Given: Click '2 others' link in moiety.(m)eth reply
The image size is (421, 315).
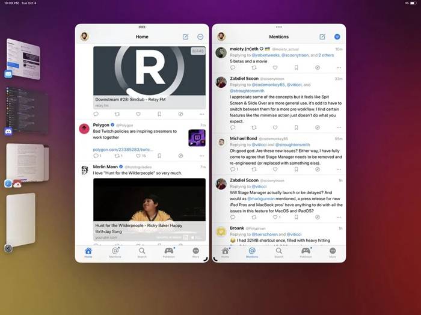Looking at the screenshot, I should [326, 55].
